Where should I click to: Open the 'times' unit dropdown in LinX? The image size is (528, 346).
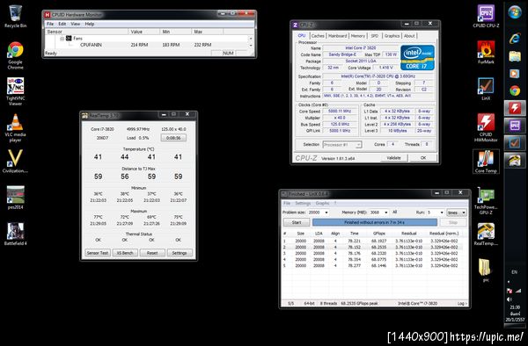click(x=456, y=213)
